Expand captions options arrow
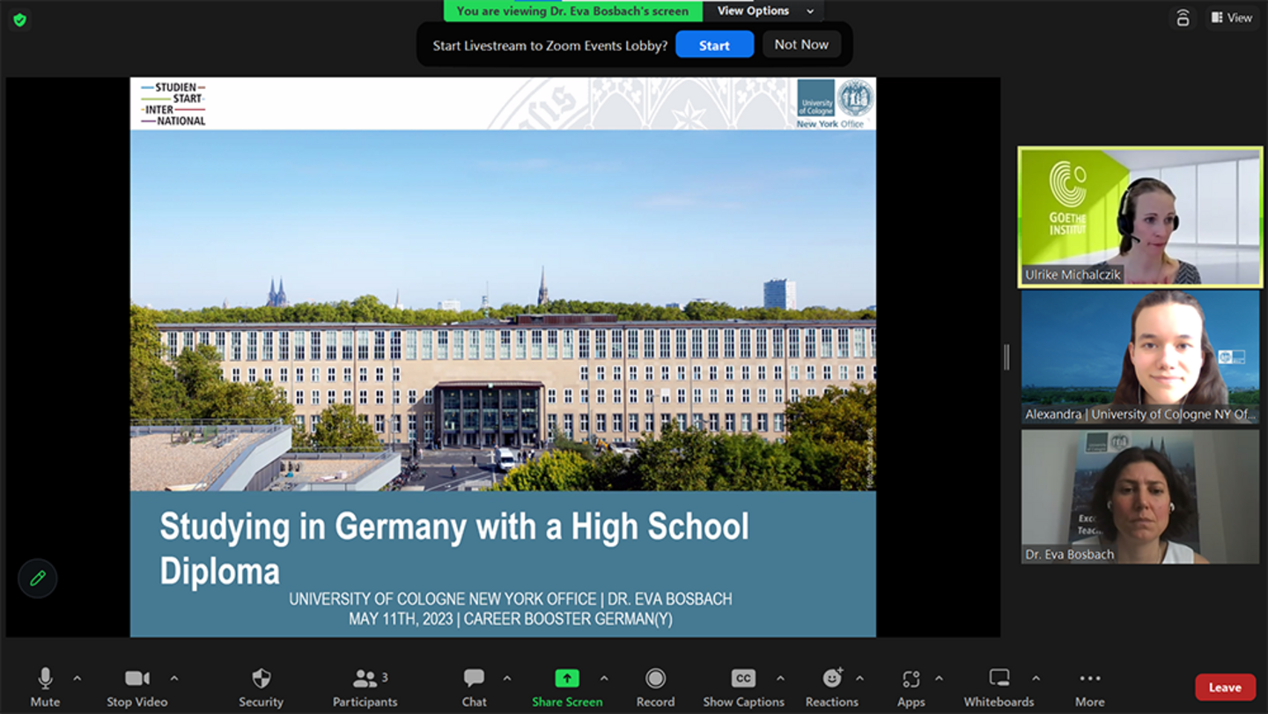The image size is (1268, 714). point(780,679)
